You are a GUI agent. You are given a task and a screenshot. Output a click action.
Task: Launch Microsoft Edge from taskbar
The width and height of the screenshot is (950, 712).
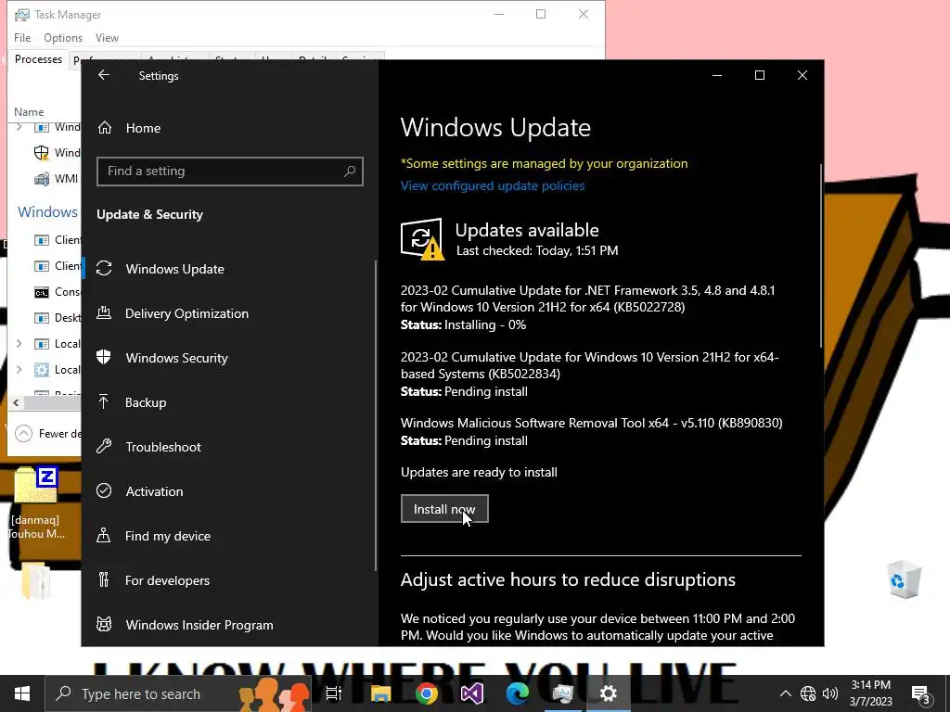tap(518, 693)
